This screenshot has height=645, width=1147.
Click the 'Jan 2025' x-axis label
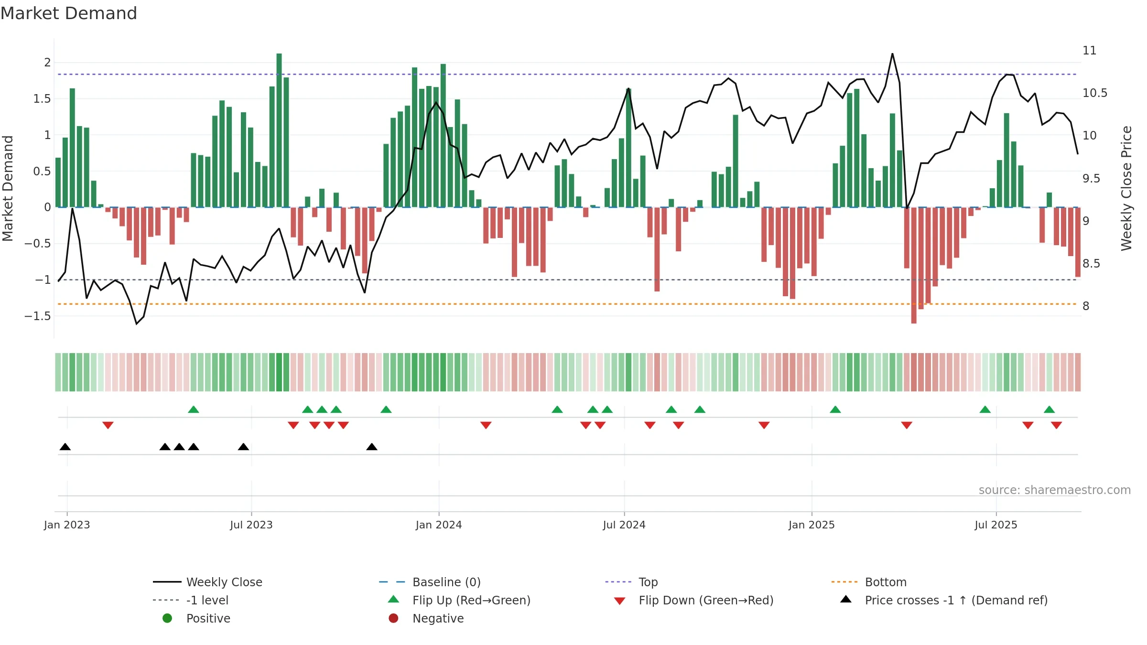pos(812,525)
